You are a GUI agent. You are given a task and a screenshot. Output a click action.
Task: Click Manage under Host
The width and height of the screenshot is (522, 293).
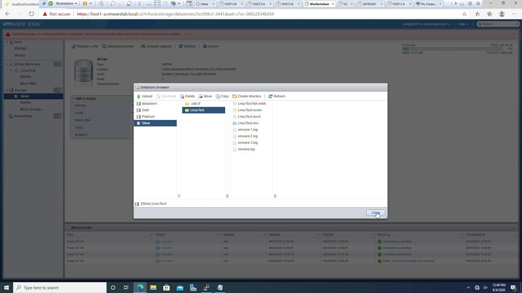click(20, 48)
